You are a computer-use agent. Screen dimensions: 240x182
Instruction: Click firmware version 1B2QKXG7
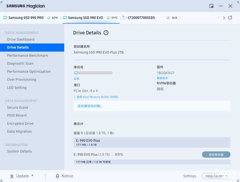[166, 73]
